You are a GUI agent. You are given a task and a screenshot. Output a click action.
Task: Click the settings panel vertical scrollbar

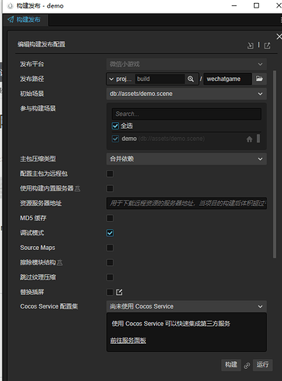click(274, 165)
